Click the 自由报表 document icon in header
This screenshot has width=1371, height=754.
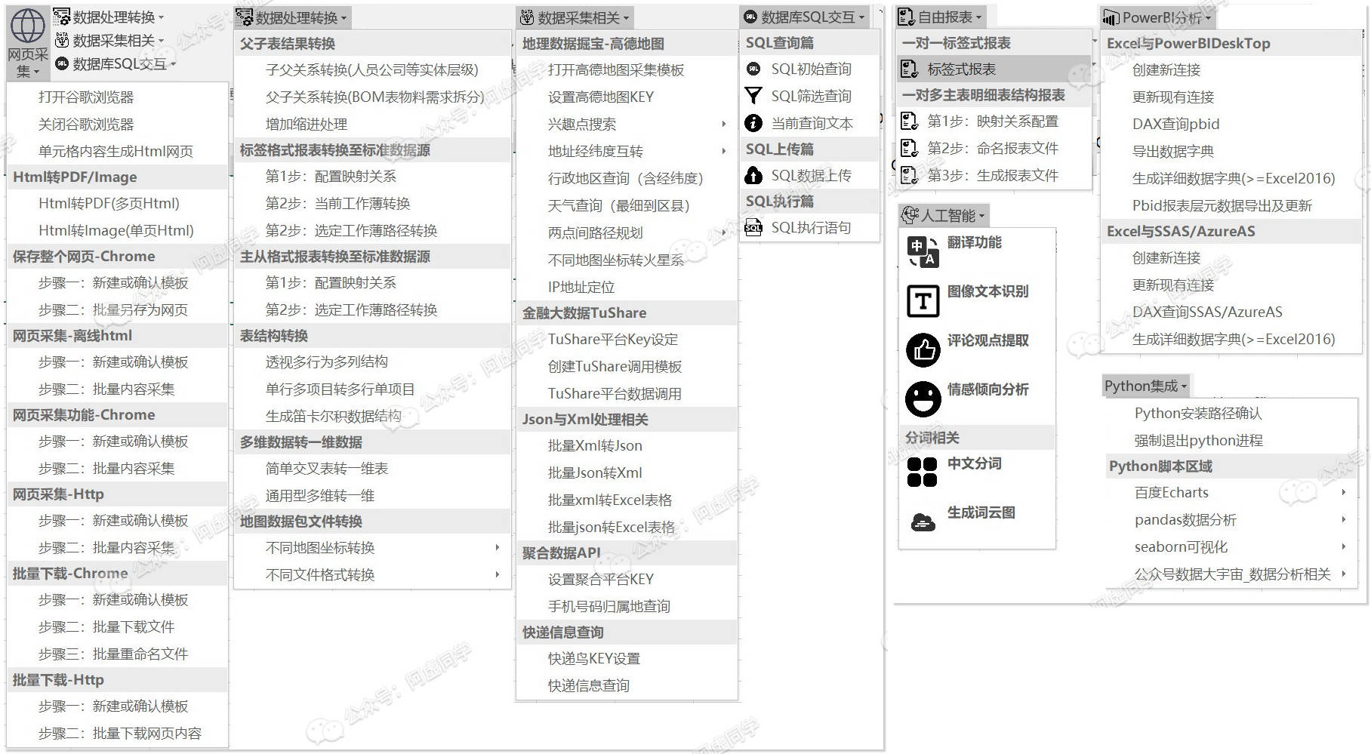[907, 17]
